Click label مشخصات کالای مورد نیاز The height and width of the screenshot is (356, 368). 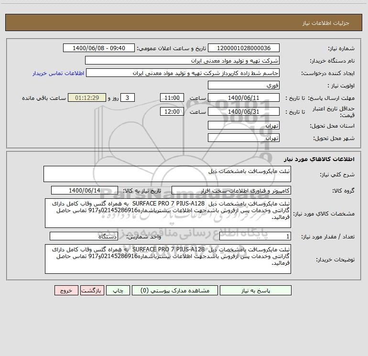coord(324,214)
